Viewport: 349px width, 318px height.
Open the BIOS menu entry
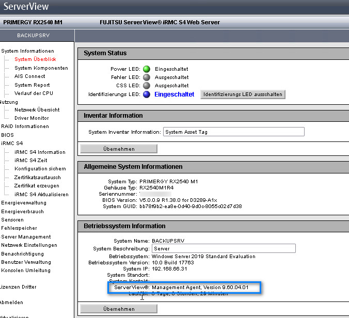[7, 135]
